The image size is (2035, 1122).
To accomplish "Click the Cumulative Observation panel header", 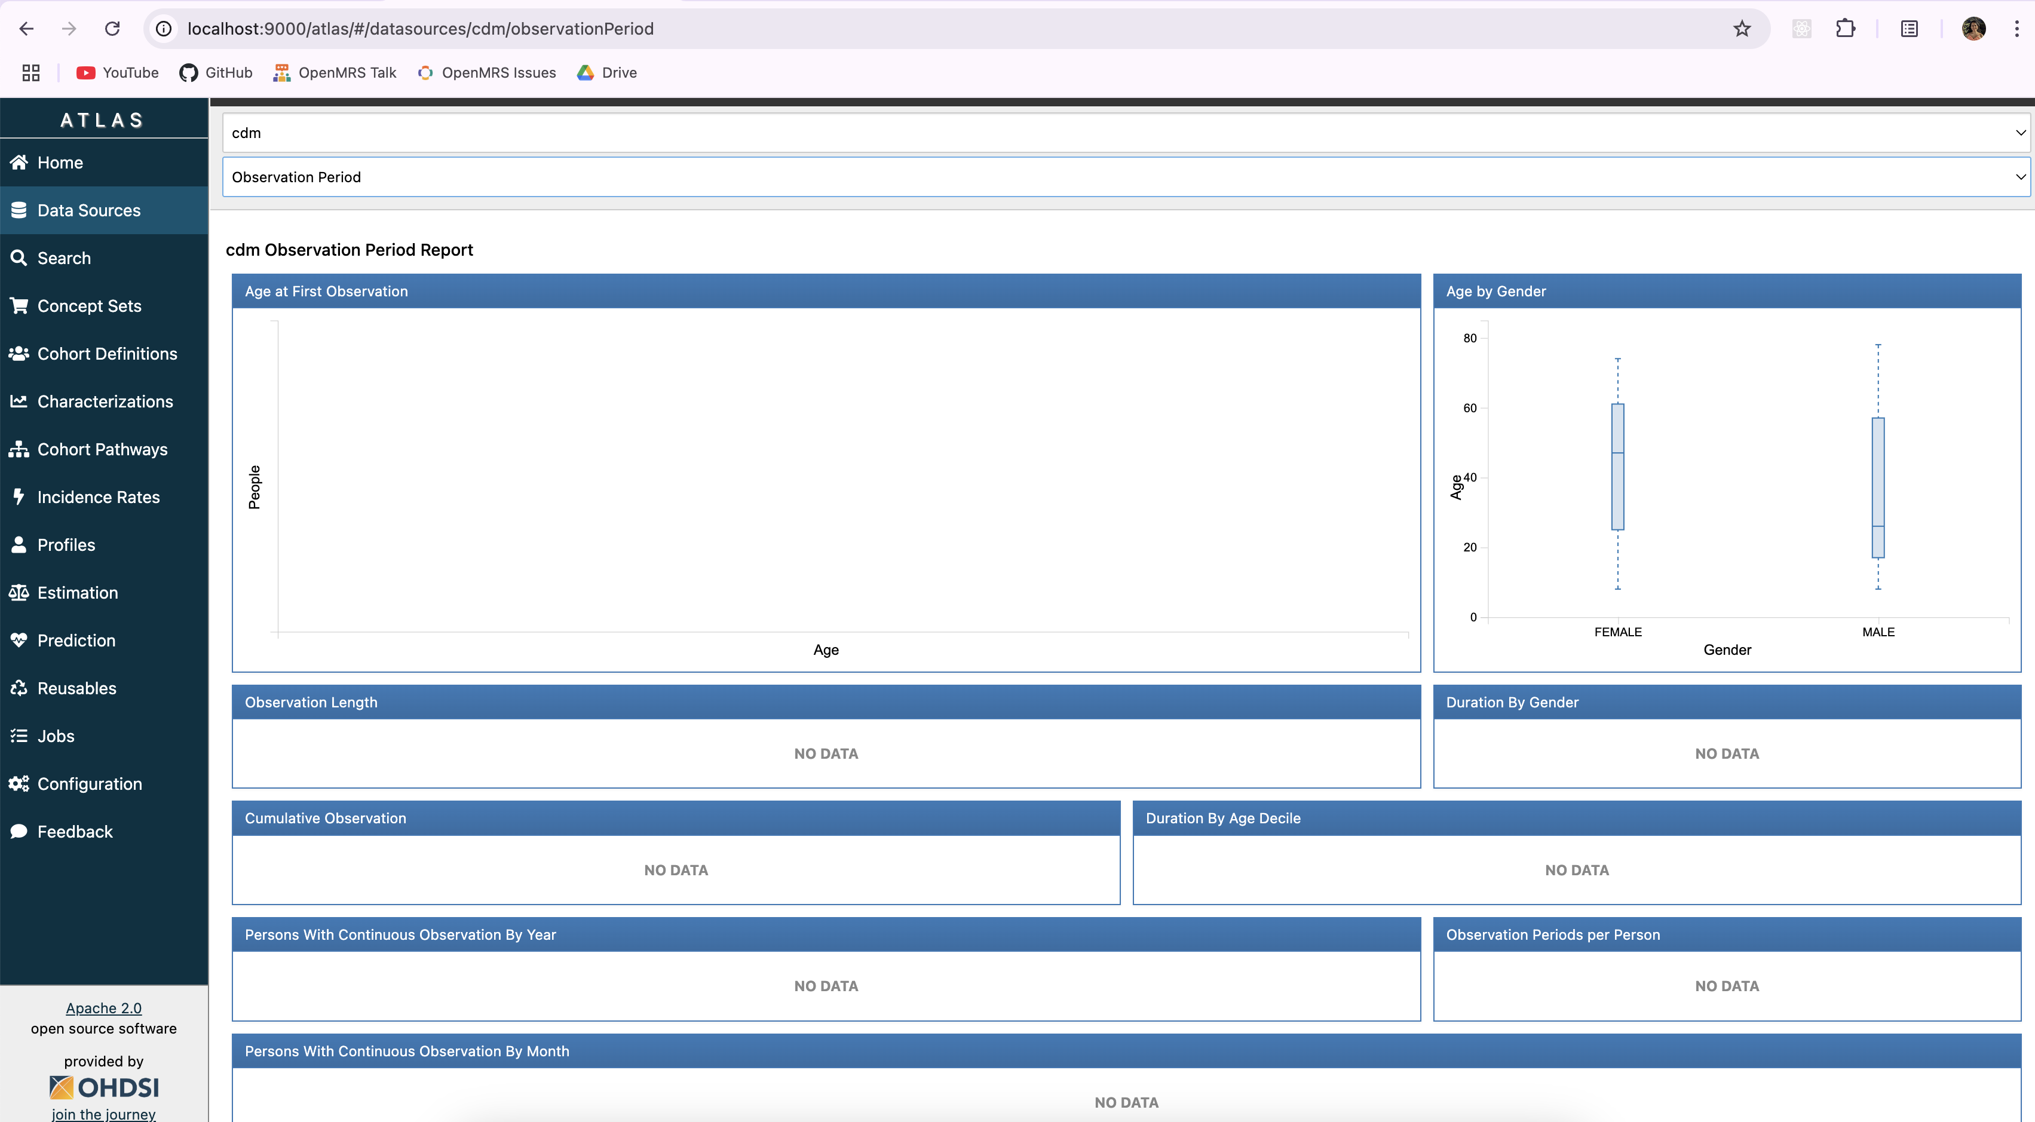I will point(676,818).
